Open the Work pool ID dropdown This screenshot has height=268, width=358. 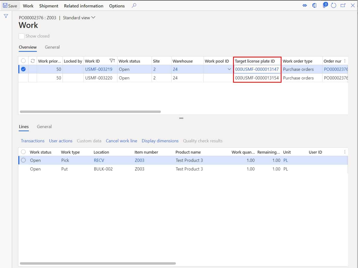point(229,69)
